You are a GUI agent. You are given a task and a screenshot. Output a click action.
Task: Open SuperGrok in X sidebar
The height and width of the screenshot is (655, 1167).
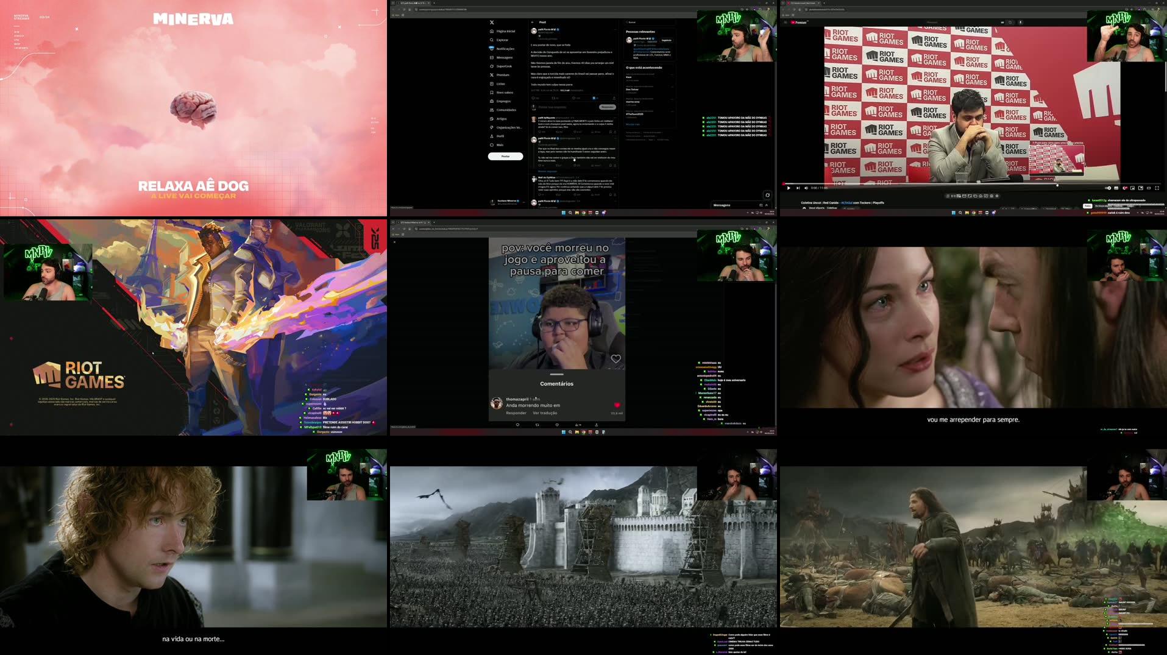point(500,66)
